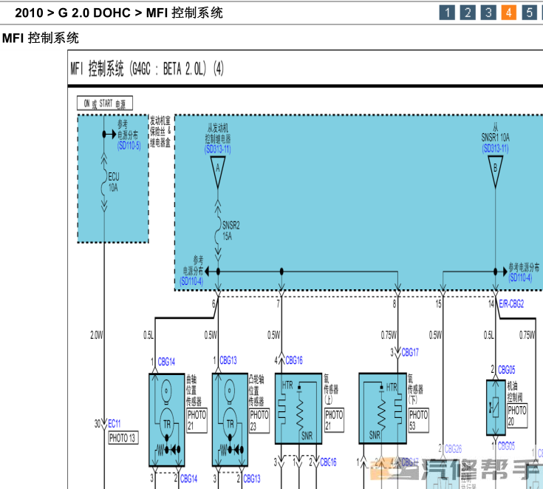Click the oil control valve component symbol

[x=496, y=408]
